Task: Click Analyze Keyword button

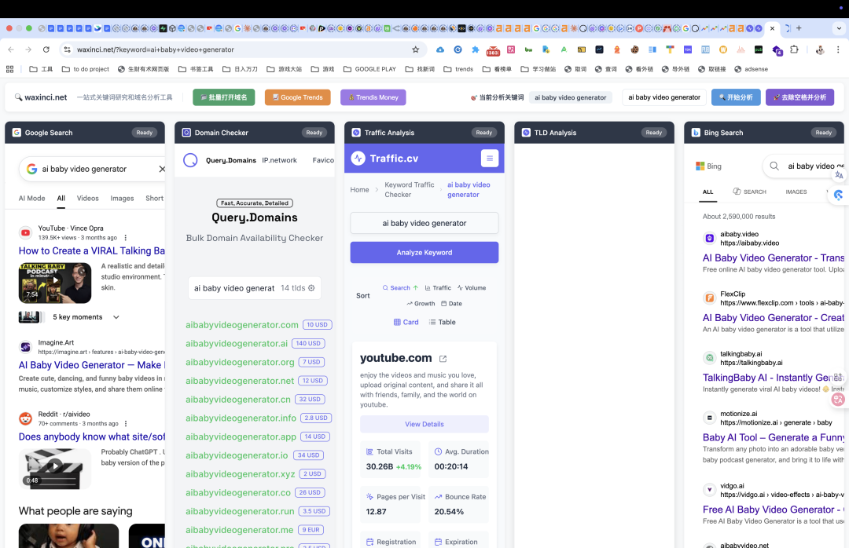Action: pyautogui.click(x=424, y=253)
